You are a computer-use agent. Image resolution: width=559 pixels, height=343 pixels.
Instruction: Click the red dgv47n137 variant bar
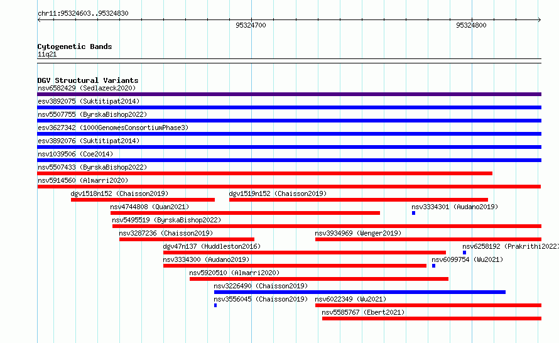tap(305, 253)
